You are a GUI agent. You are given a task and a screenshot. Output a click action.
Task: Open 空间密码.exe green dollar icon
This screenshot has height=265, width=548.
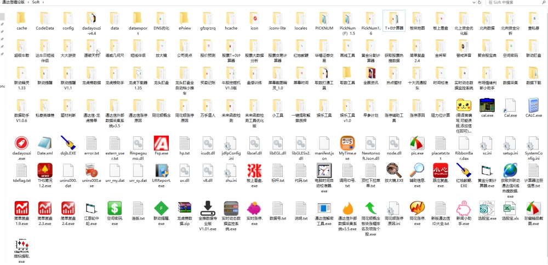click(115, 208)
